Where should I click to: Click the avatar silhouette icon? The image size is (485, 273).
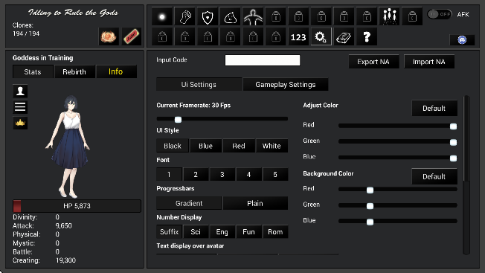tap(20, 91)
